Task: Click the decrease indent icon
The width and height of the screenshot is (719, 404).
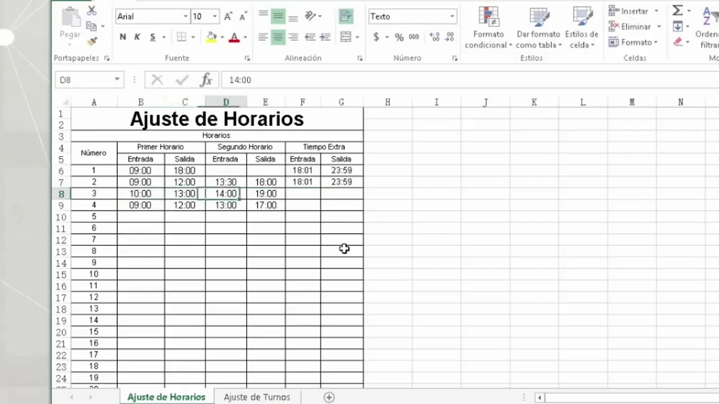Action: (x=310, y=37)
